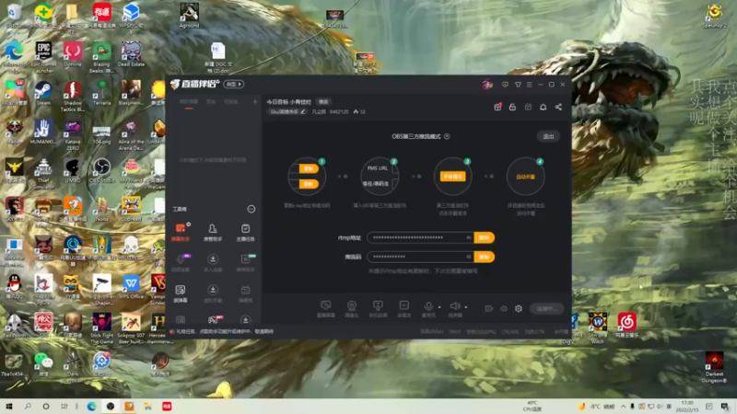Toggle the preview eye icon in bottom bar
Screen dimensions: 737x414
(x=504, y=308)
